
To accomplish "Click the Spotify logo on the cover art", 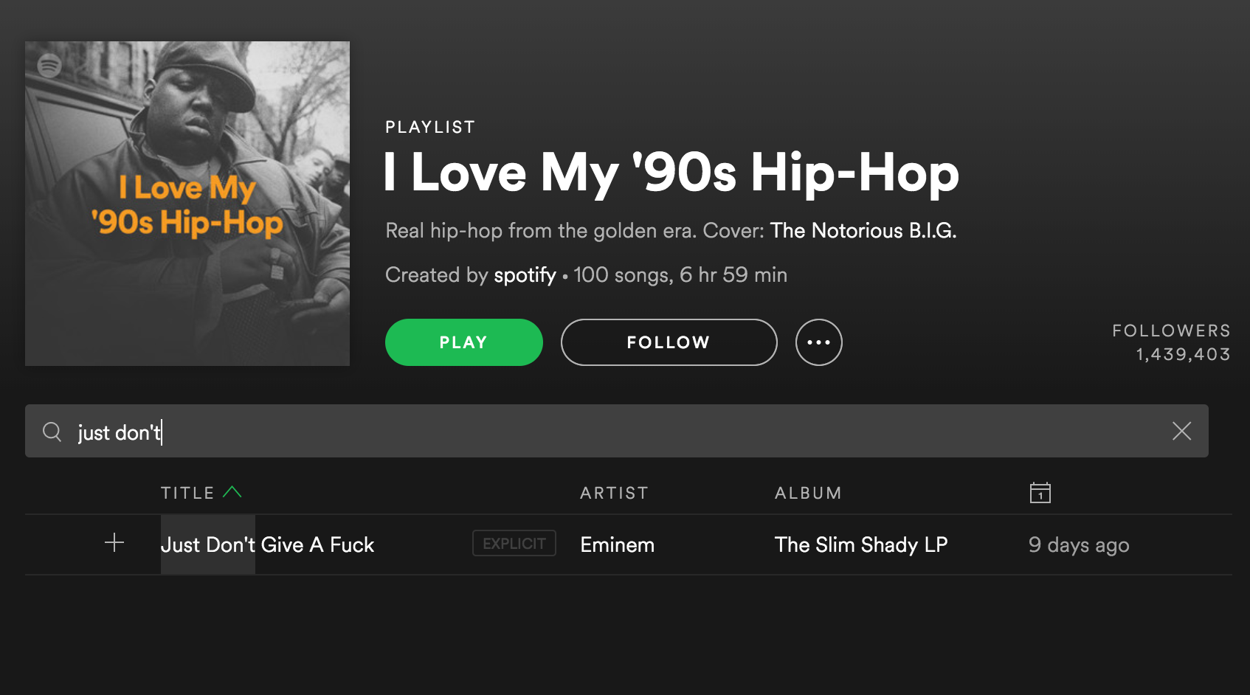I will coord(49,66).
